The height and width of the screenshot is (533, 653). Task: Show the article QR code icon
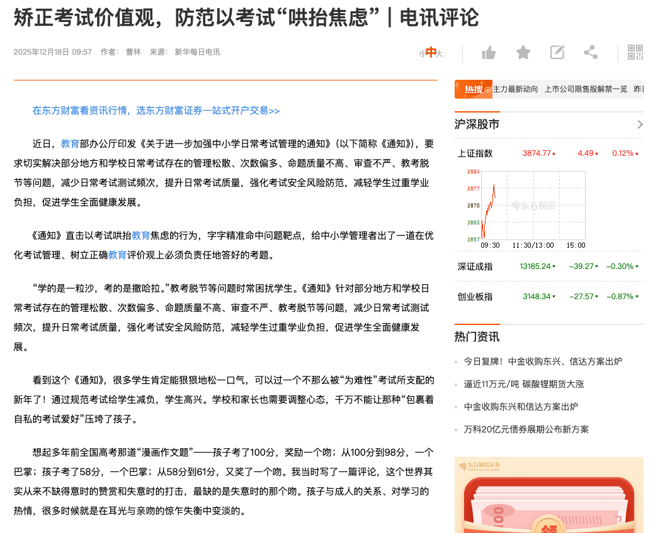(636, 53)
